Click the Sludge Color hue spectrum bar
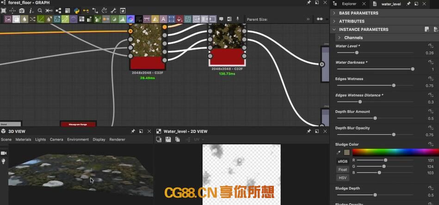The width and height of the screenshot is (439, 205). [x=396, y=152]
